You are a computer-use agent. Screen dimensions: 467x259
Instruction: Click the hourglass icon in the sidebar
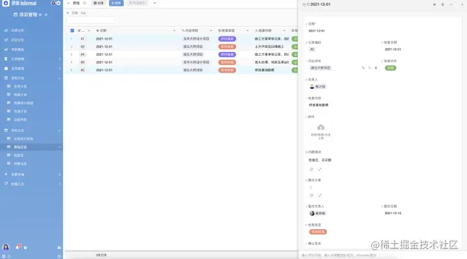6,59
